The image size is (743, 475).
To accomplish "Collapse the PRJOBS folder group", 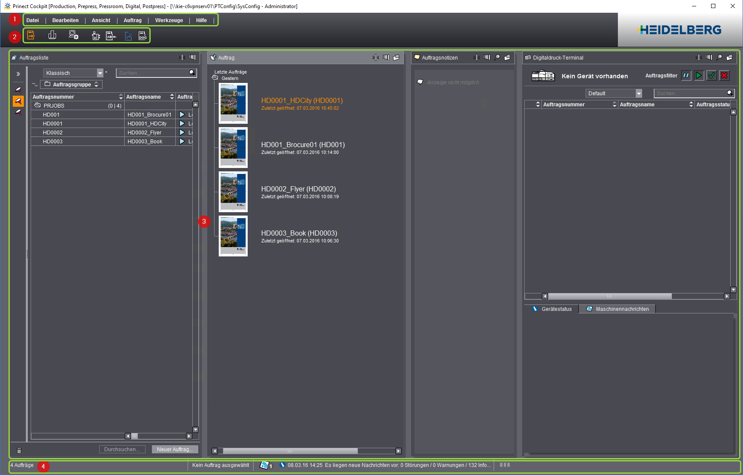I will pos(37,105).
